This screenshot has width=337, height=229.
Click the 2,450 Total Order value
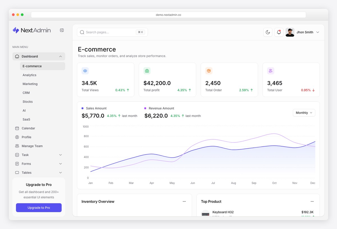[213, 83]
